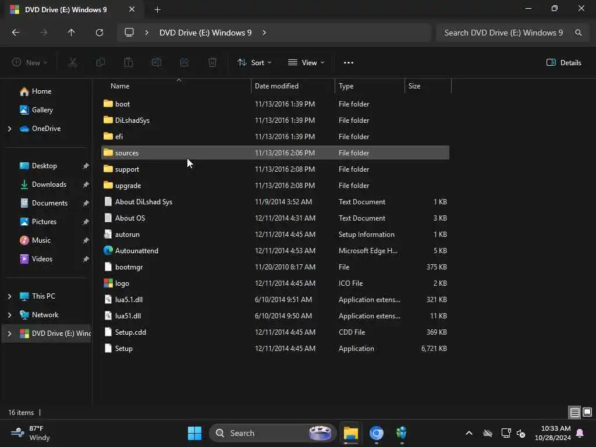Select the Setup application file icon
The width and height of the screenshot is (596, 447).
tap(108, 349)
